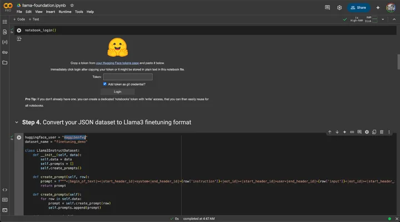400x222 pixels.
Task: Open the variables {x} panel
Action: click(x=4, y=42)
